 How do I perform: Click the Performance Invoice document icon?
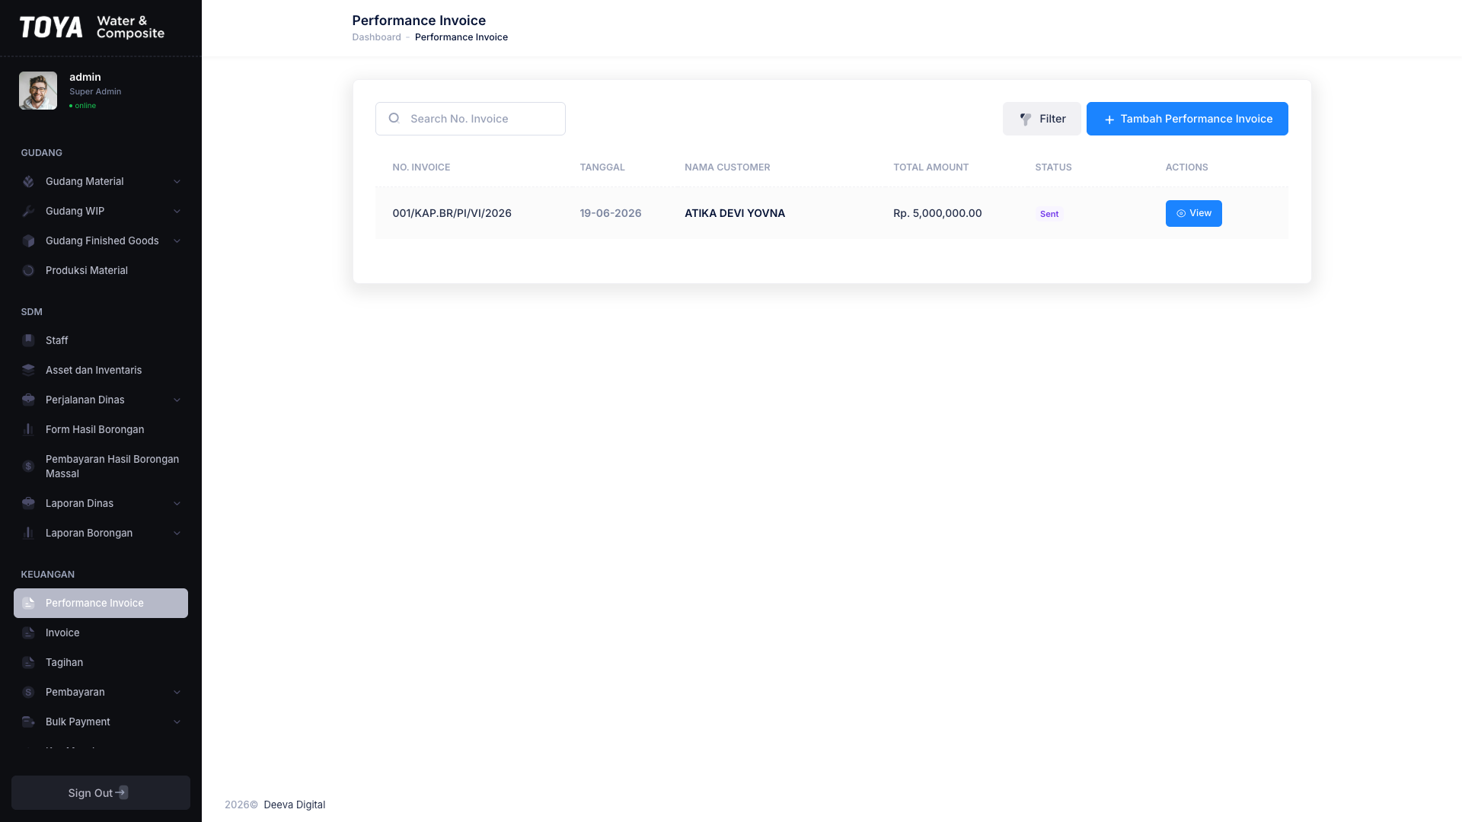pyautogui.click(x=28, y=603)
